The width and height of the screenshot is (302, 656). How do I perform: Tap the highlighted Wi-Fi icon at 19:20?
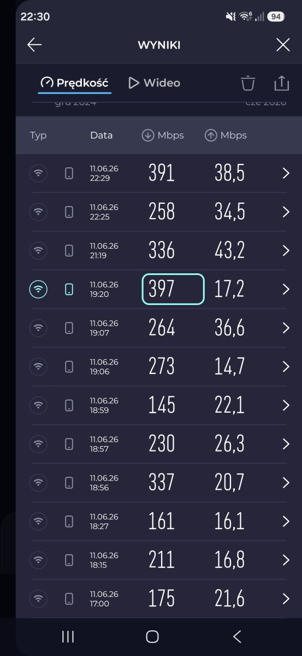pyautogui.click(x=38, y=289)
